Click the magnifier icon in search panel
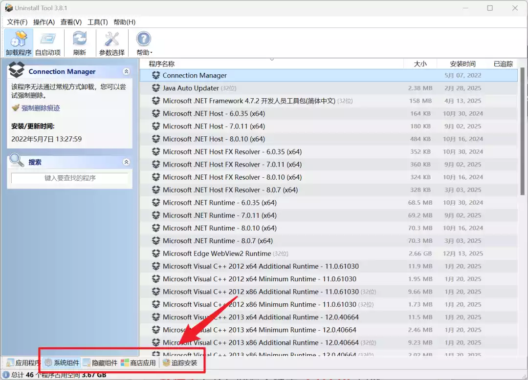Image resolution: width=528 pixels, height=380 pixels. tap(17, 161)
